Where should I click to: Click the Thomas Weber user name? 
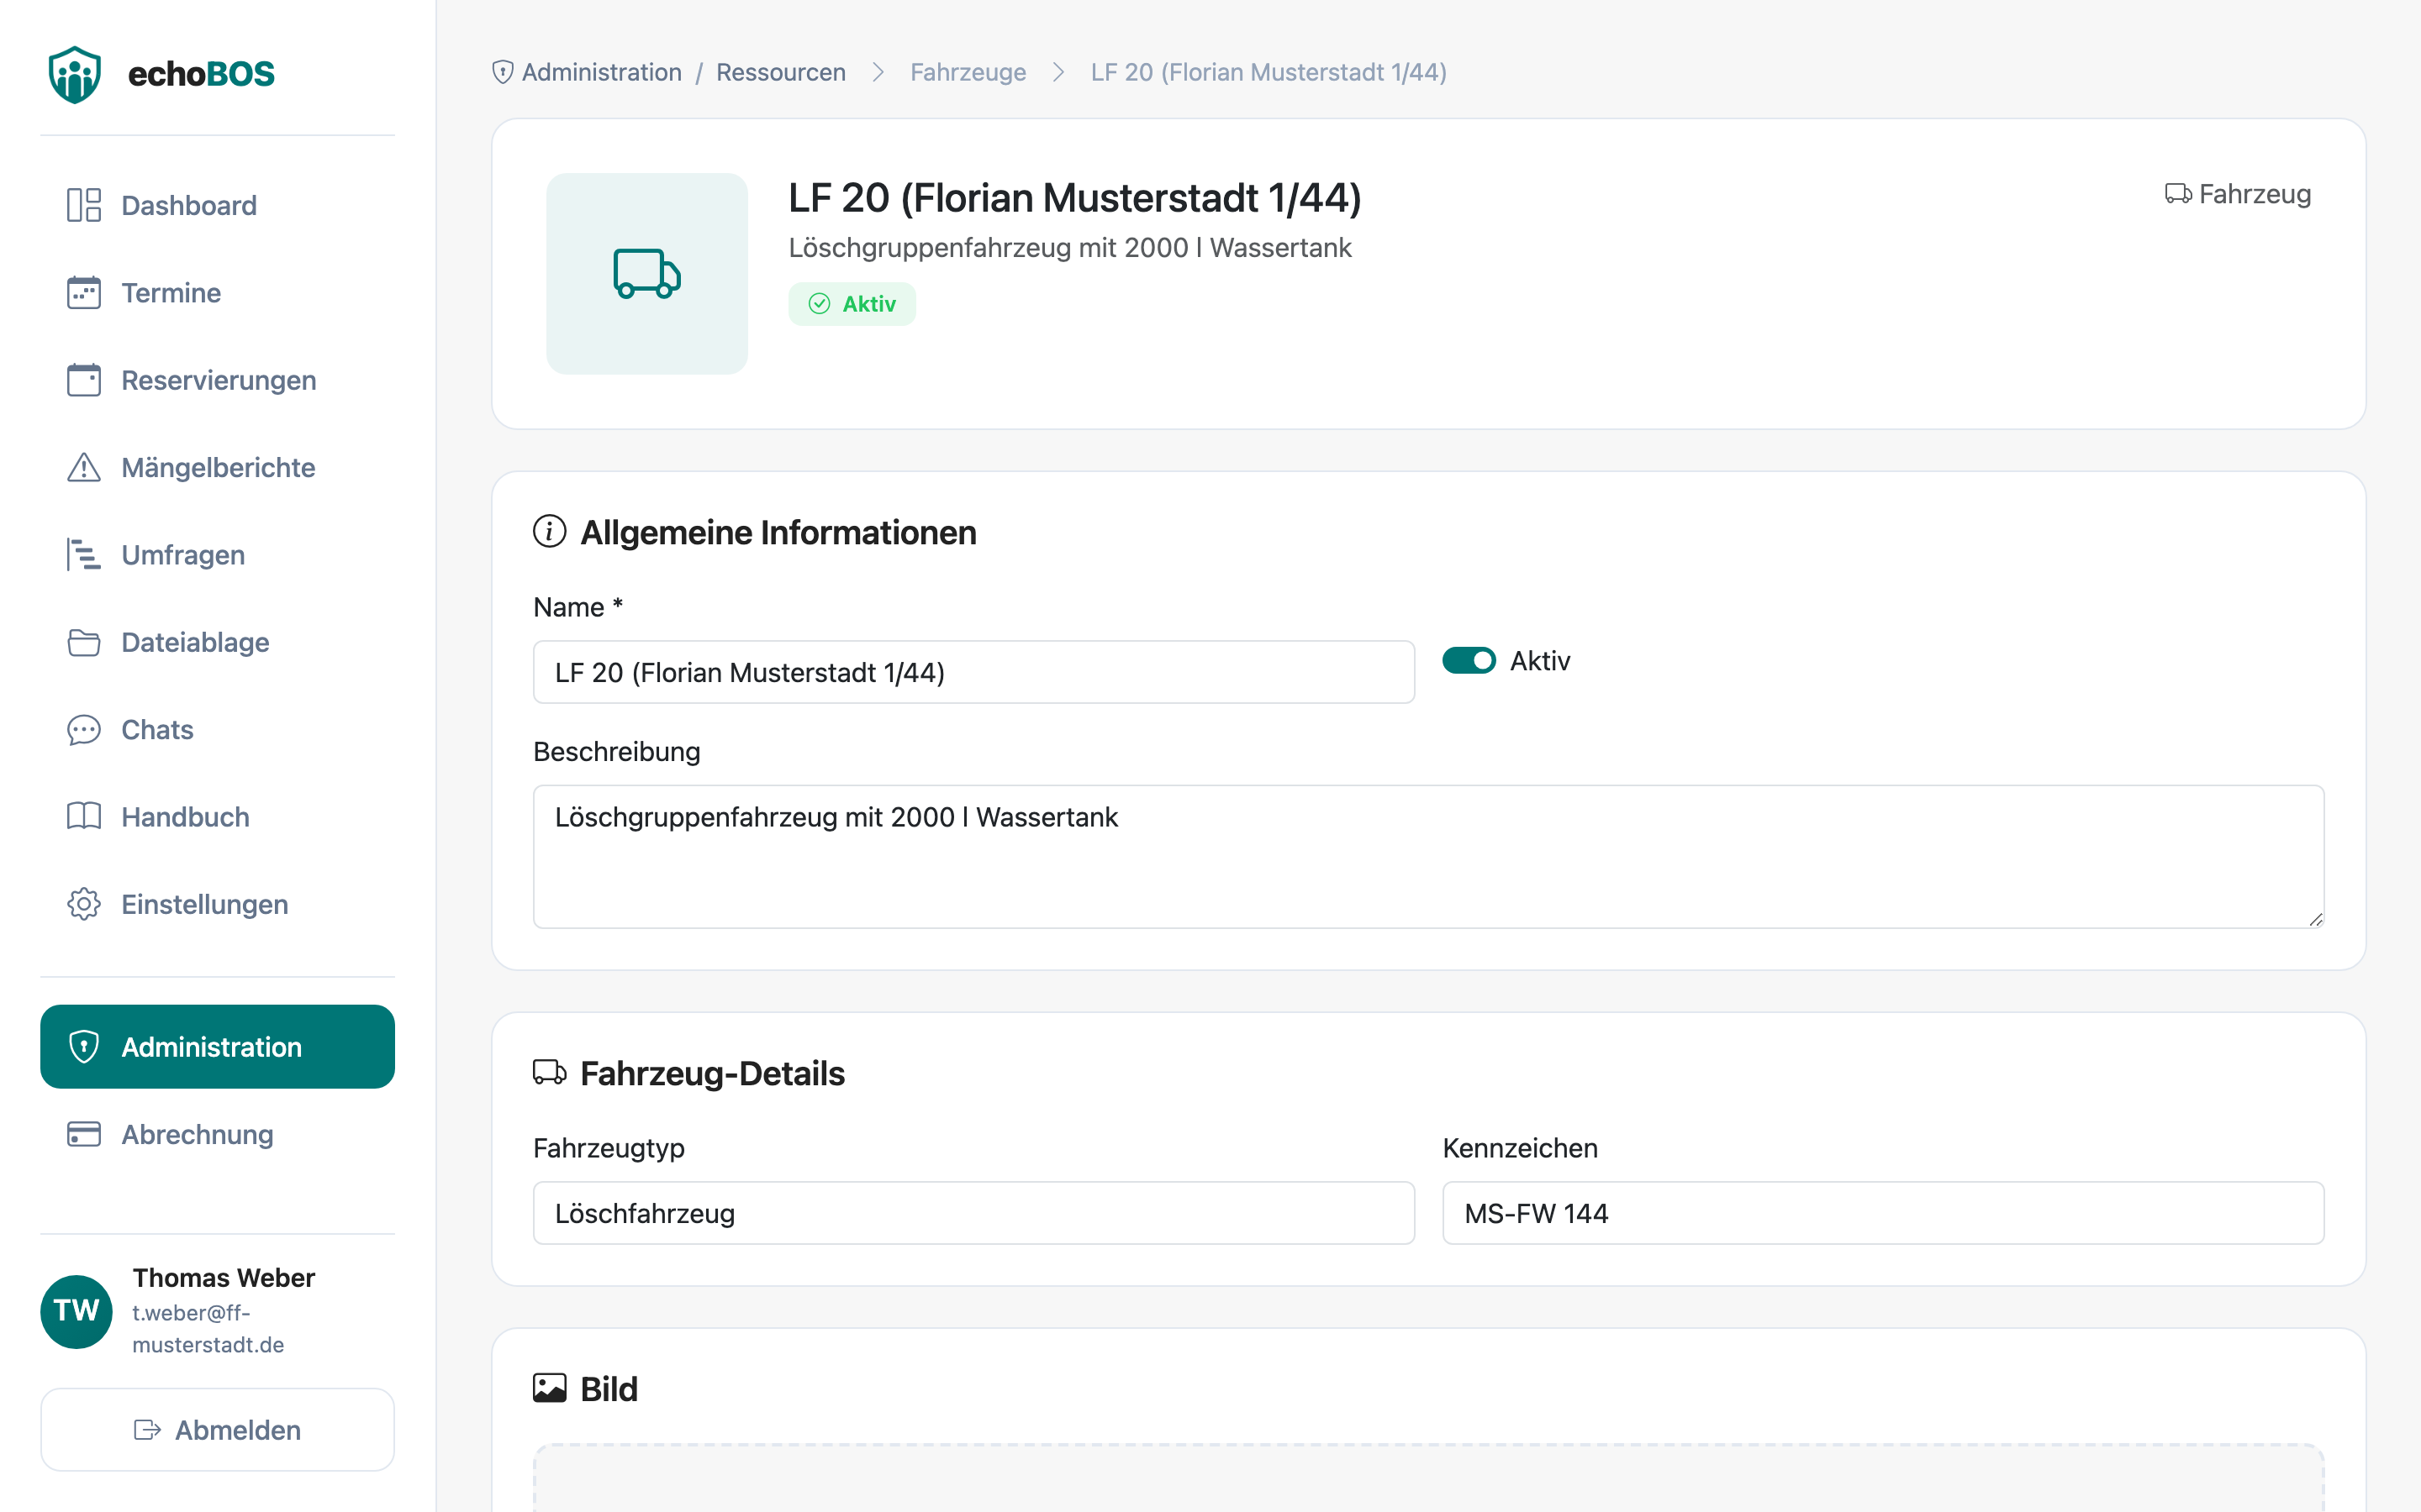point(223,1278)
